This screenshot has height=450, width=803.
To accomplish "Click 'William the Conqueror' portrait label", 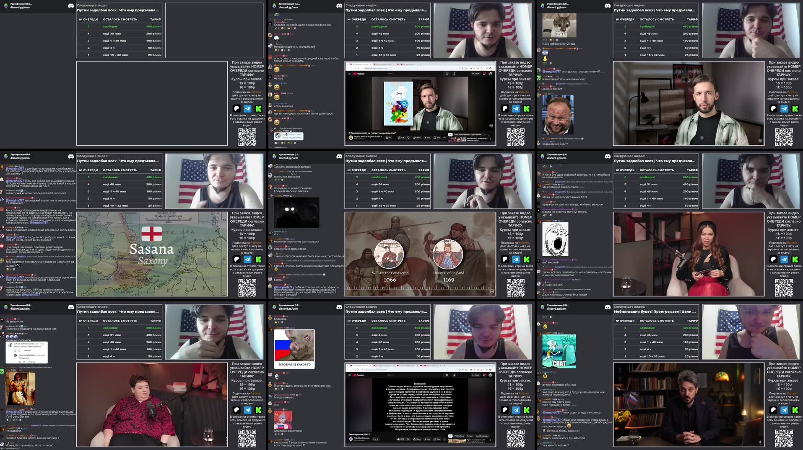I will [x=390, y=273].
